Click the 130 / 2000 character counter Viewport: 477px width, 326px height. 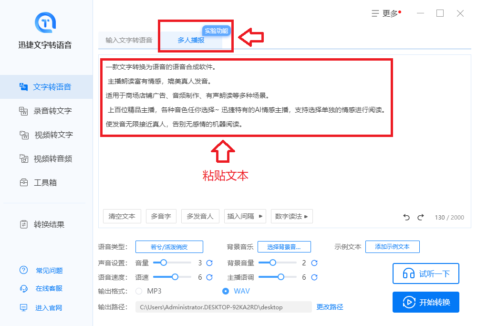449,217
